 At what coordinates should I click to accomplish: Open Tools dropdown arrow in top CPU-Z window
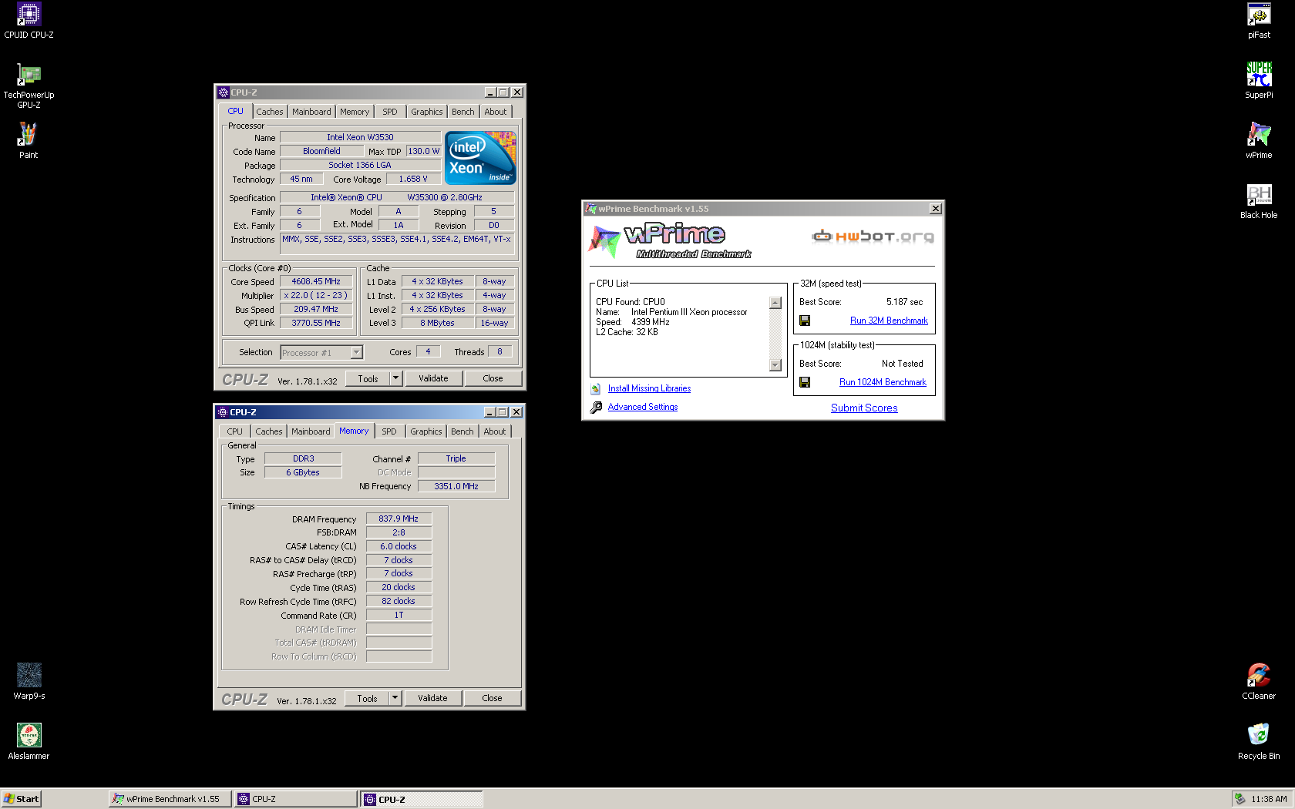pos(396,378)
